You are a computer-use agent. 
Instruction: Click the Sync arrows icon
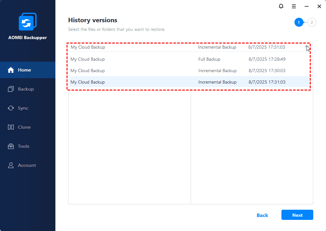pyautogui.click(x=11, y=108)
